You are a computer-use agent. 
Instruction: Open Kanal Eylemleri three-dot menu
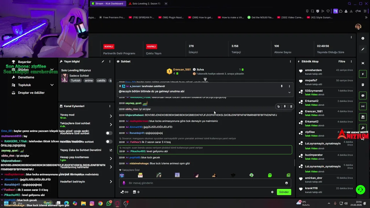(x=110, y=106)
